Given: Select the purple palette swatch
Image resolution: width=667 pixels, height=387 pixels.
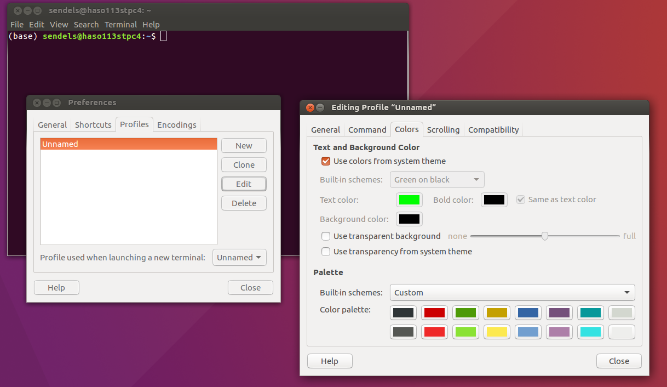Looking at the screenshot, I should pyautogui.click(x=559, y=313).
